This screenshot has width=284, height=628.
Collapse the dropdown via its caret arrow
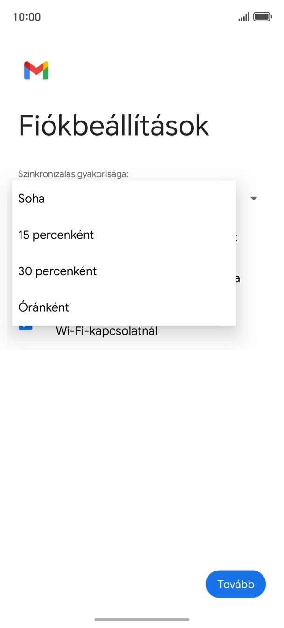254,198
